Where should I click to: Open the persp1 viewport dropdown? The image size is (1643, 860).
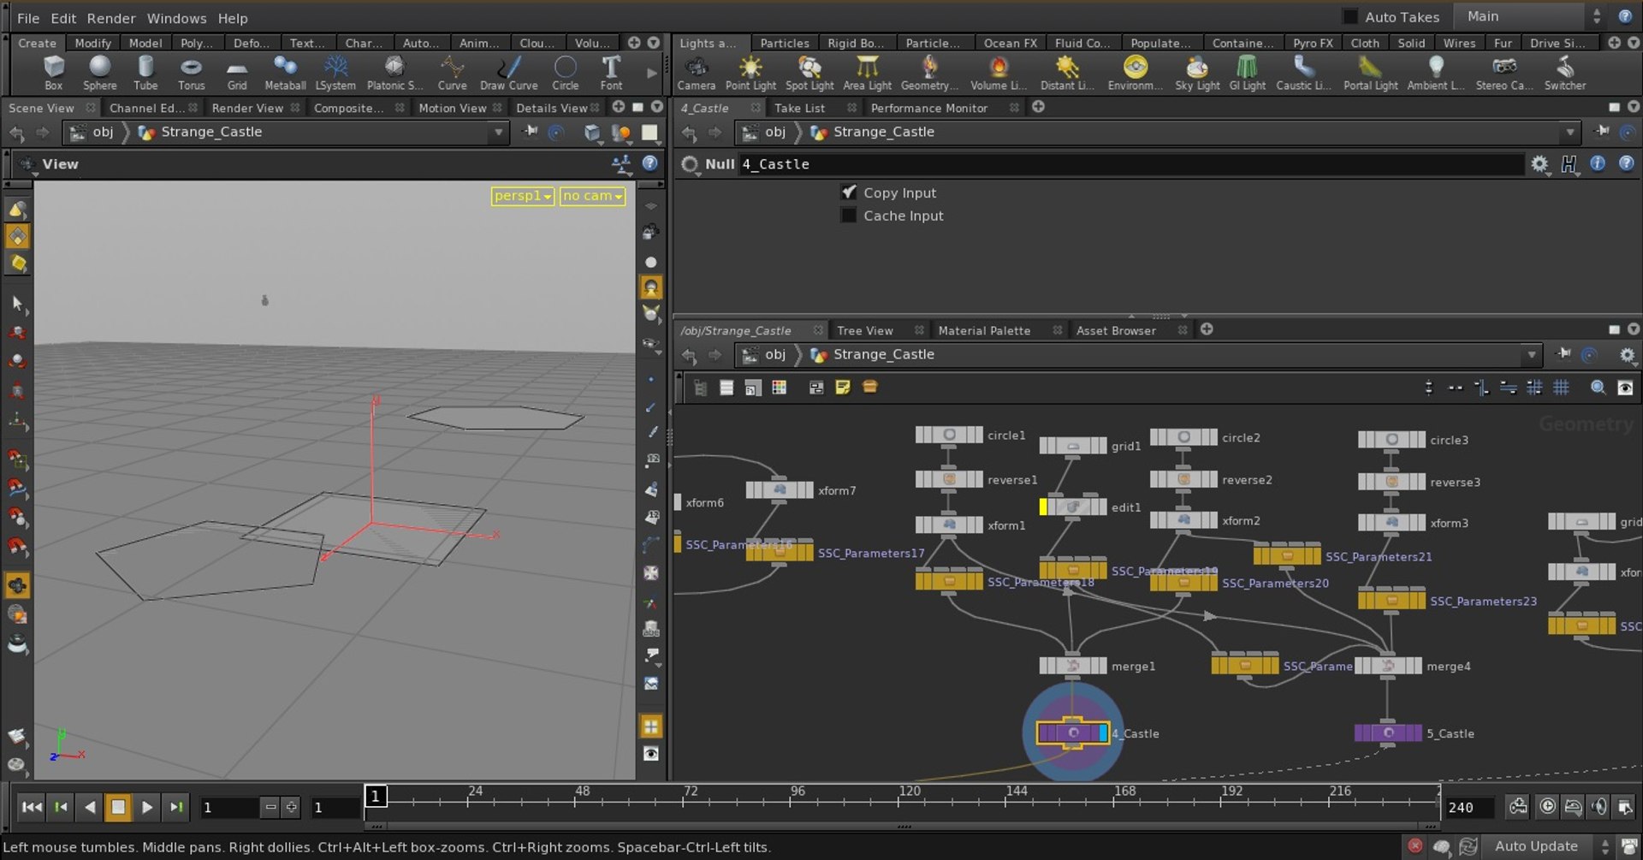pyautogui.click(x=522, y=196)
